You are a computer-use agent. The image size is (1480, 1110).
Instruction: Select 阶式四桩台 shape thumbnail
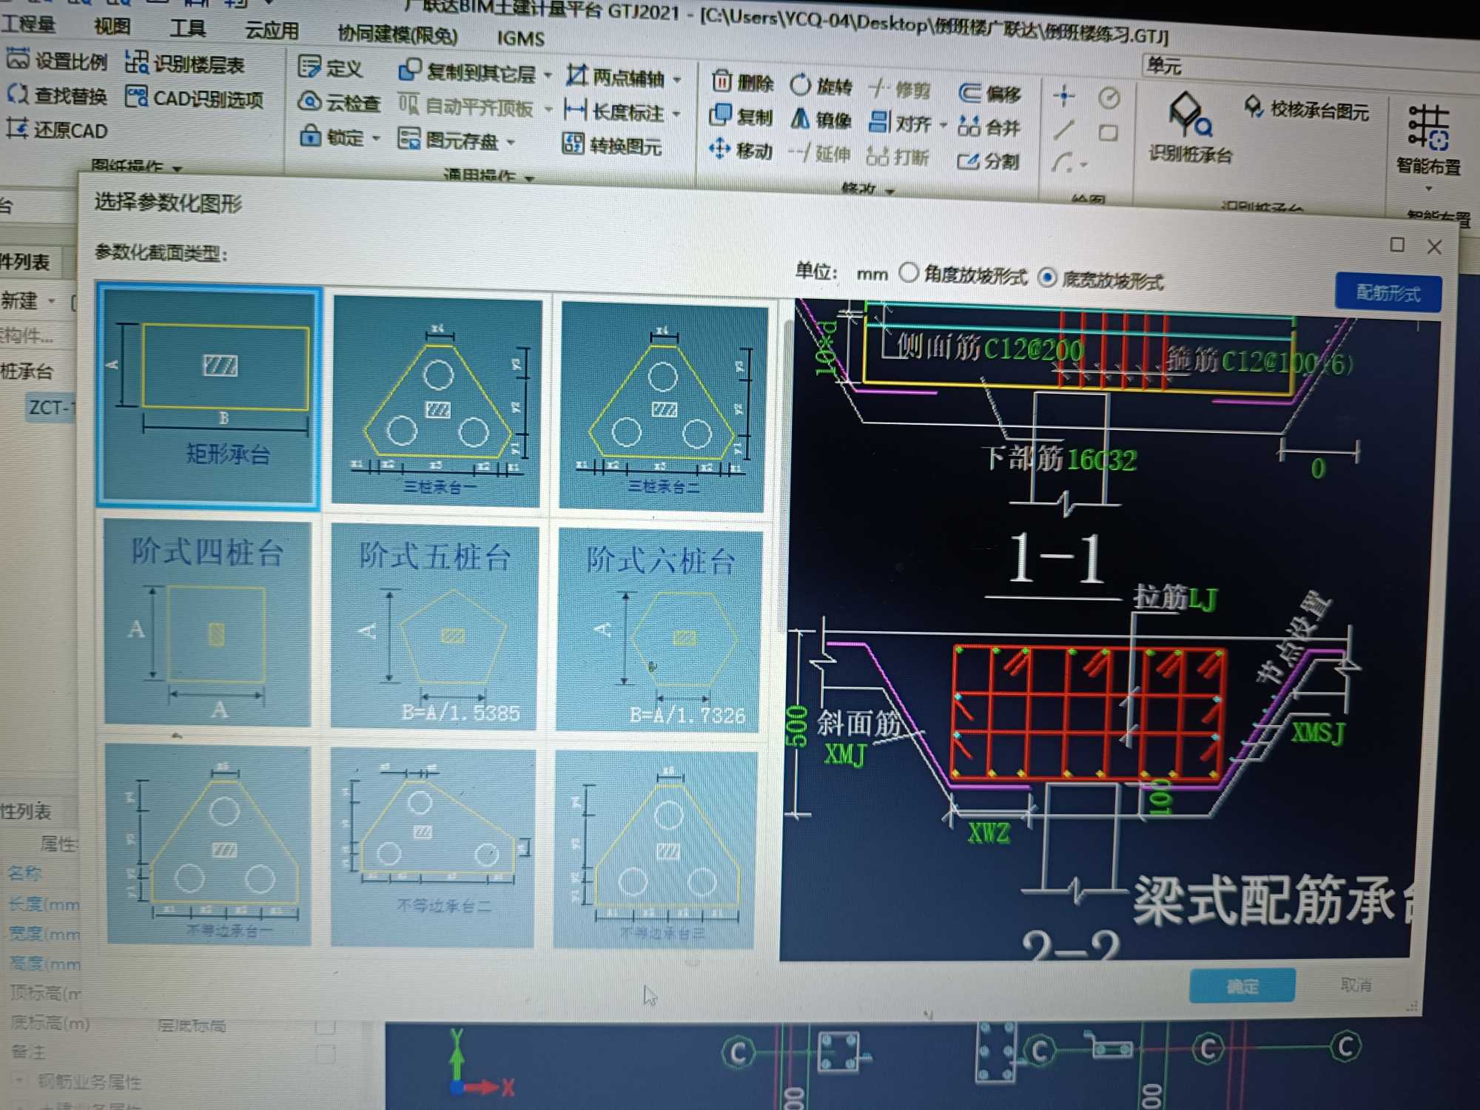(x=207, y=623)
